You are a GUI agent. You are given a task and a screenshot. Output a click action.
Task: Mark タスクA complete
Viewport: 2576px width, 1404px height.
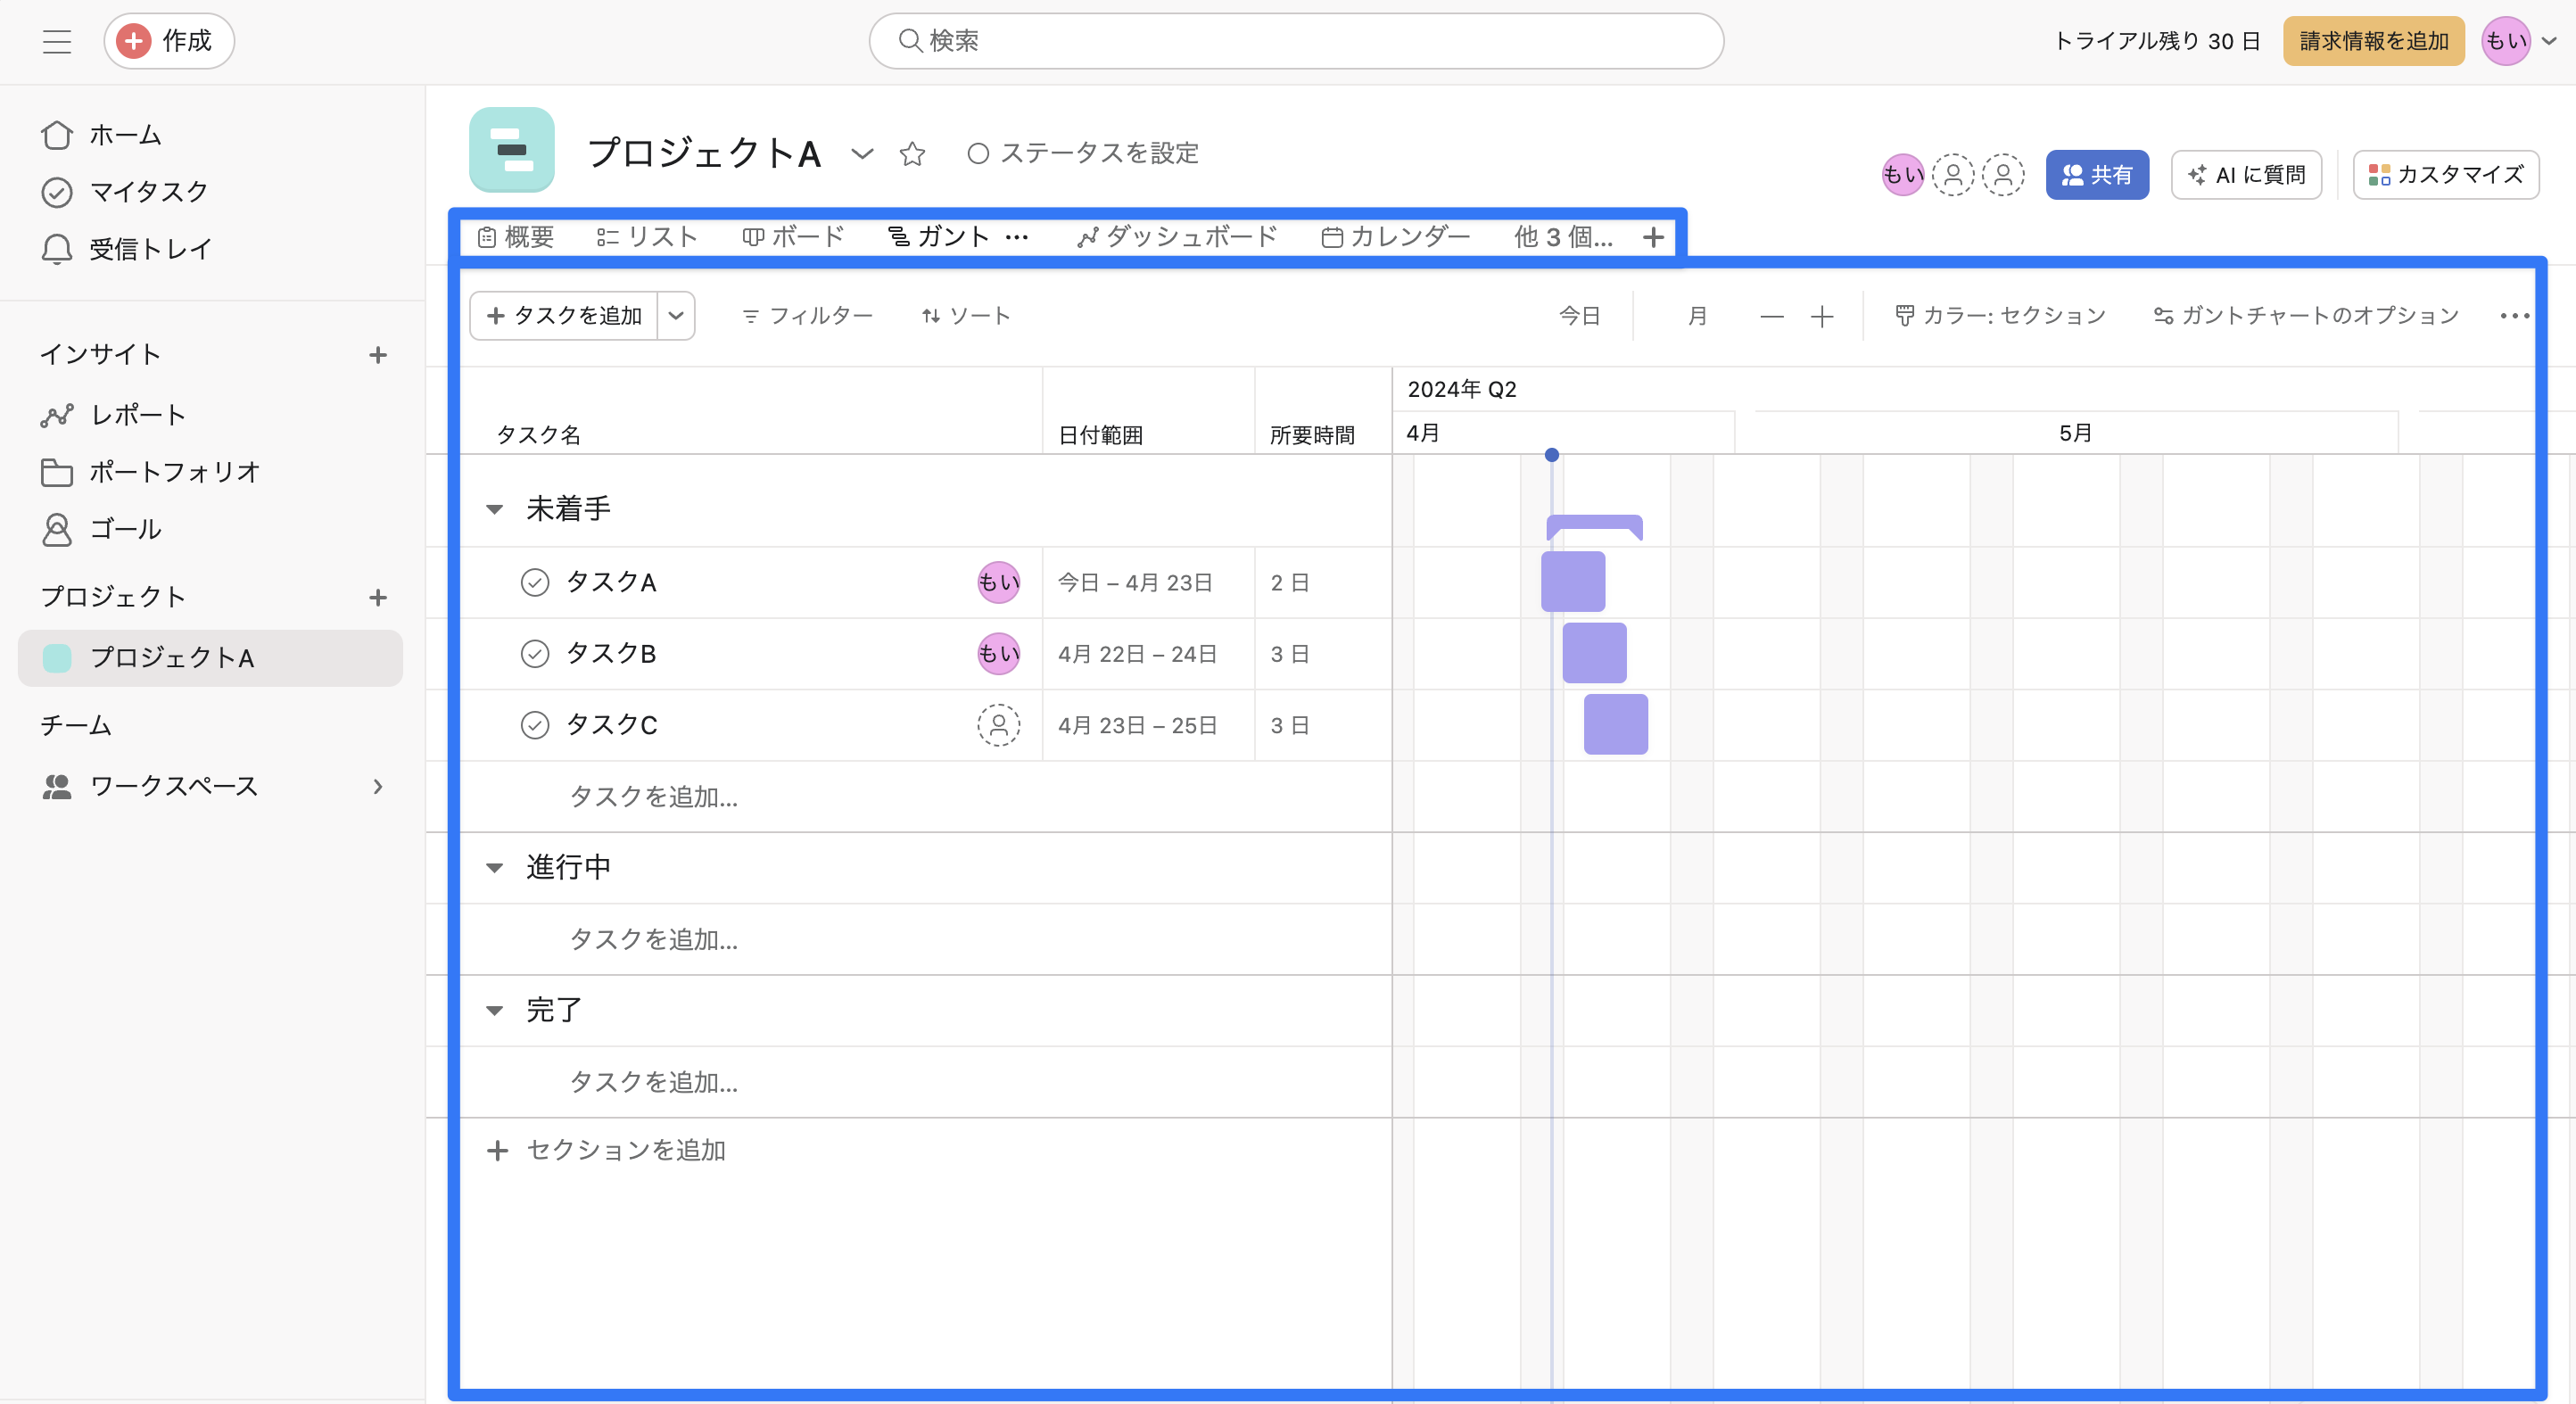coord(535,582)
